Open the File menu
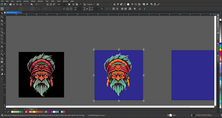Viewport: 222px width, 118px height. 2,1
